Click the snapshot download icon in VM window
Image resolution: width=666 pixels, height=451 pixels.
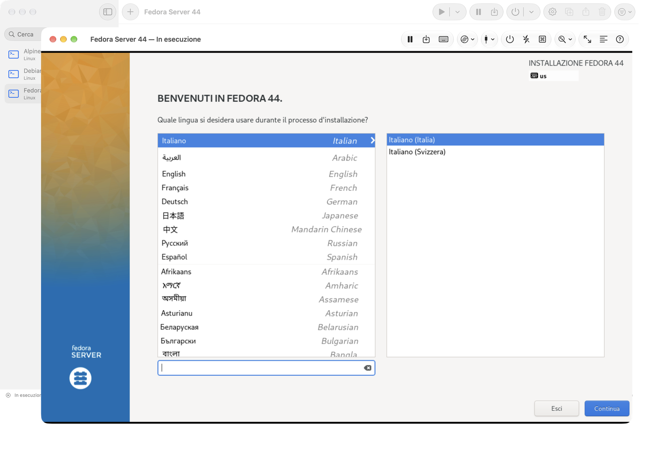coord(426,39)
